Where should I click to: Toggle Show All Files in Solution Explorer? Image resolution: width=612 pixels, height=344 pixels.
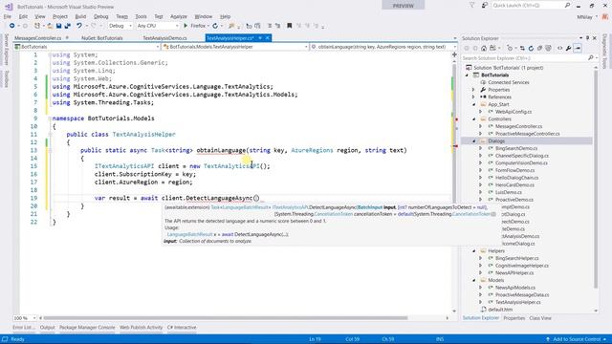(548, 48)
